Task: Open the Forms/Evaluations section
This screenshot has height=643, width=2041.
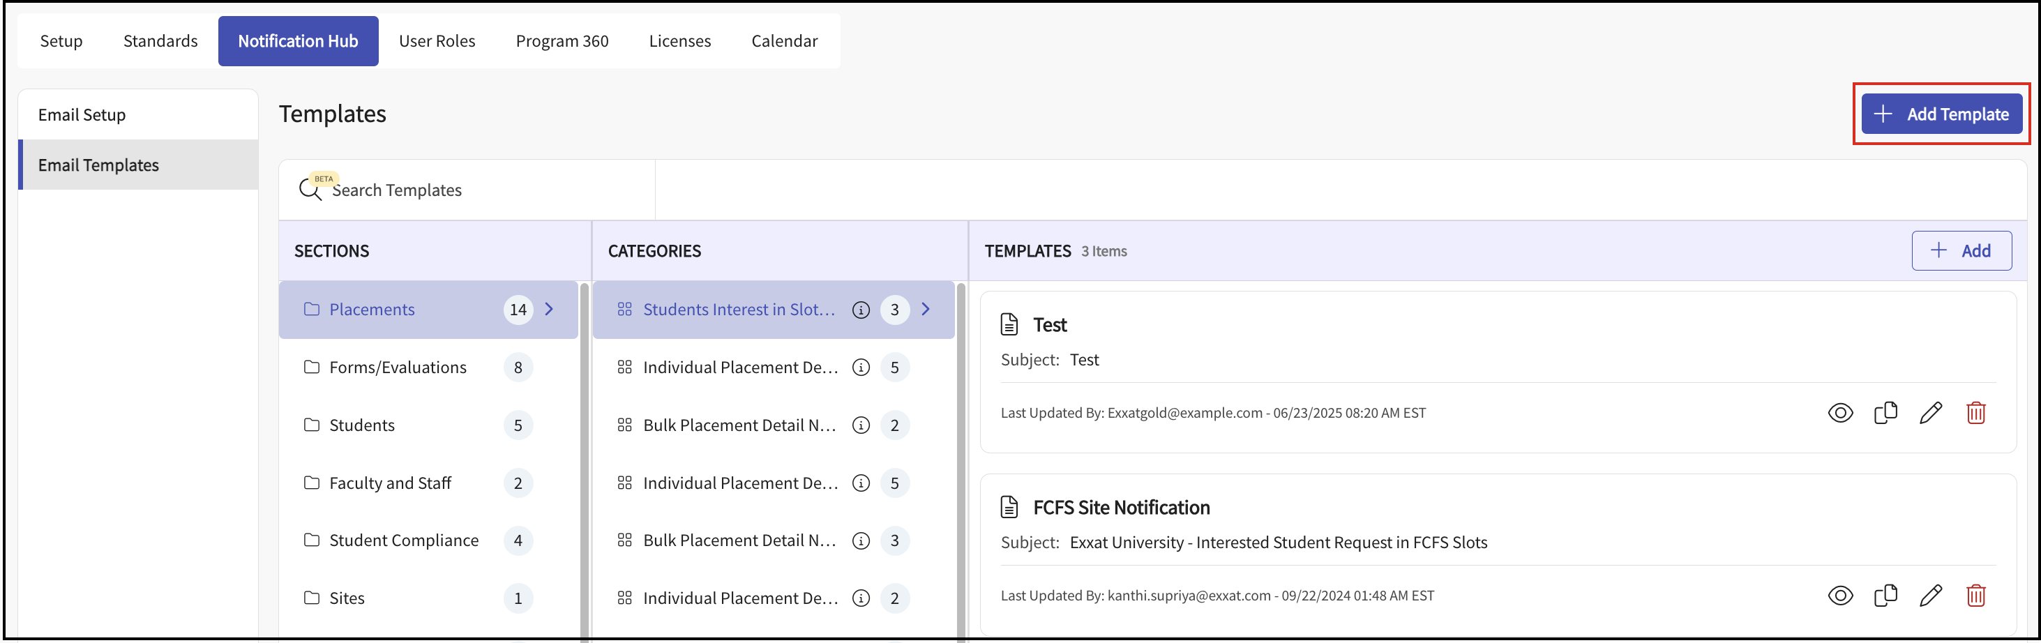Action: point(398,368)
